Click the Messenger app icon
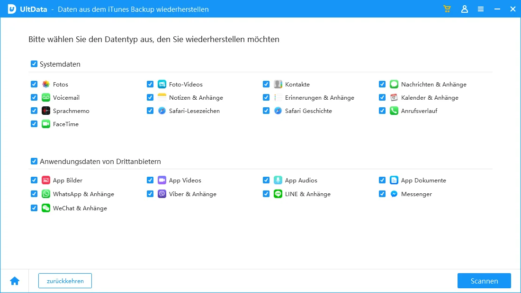The width and height of the screenshot is (521, 293). [394, 194]
